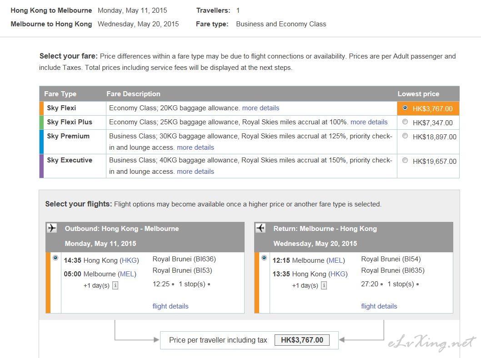Select the outbound 14:35 Hong Kong flight radio

tap(55, 258)
